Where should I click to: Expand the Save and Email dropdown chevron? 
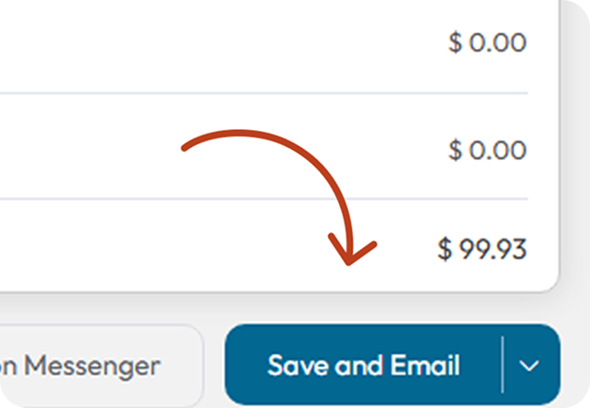(529, 365)
